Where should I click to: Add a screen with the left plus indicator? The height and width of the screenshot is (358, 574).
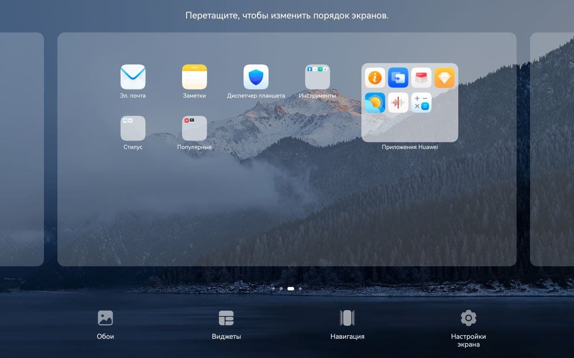pyautogui.click(x=273, y=289)
